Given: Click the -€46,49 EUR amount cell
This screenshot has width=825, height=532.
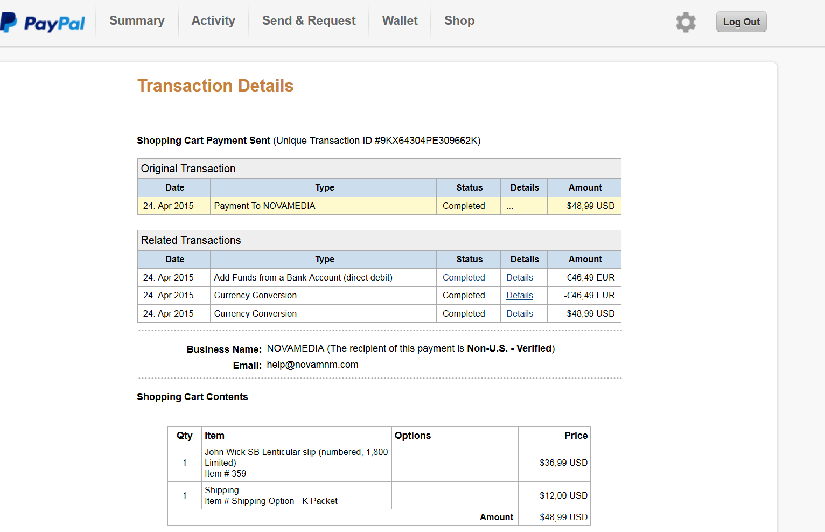Looking at the screenshot, I should [x=584, y=295].
